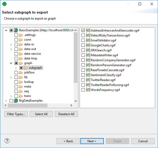Click the TwitterReader.sgrf file icon

pos(88,80)
